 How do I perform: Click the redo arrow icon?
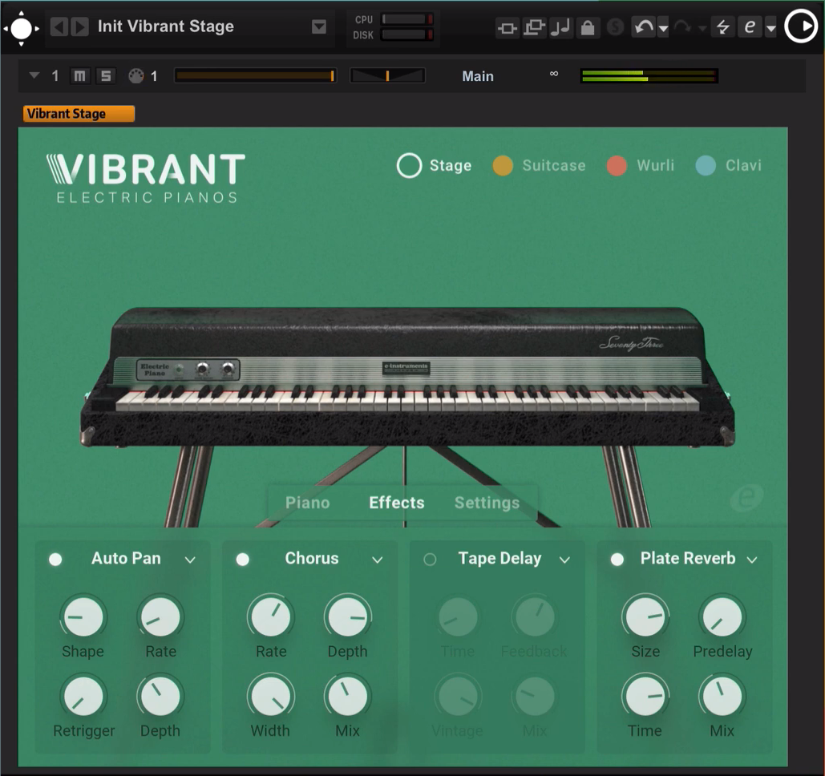[682, 26]
